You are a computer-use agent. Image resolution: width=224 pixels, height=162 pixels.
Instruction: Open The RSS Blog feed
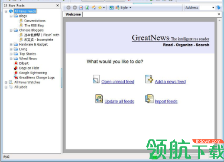point(34,26)
